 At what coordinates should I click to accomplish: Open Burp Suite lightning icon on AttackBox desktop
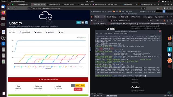tap(169, 49)
